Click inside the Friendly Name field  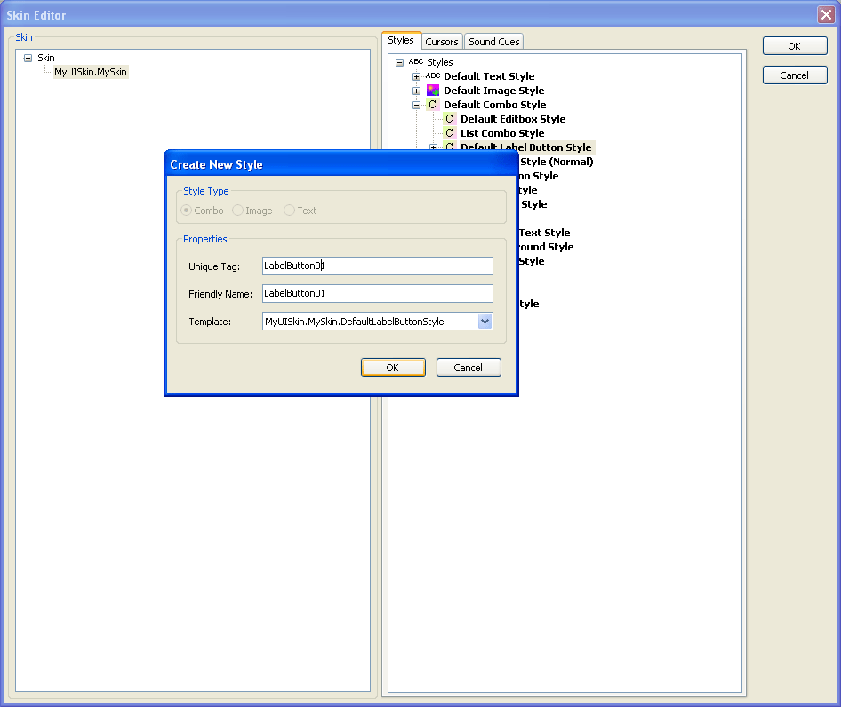pos(377,293)
